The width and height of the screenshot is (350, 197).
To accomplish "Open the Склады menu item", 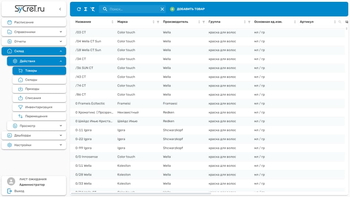I will tap(39, 80).
